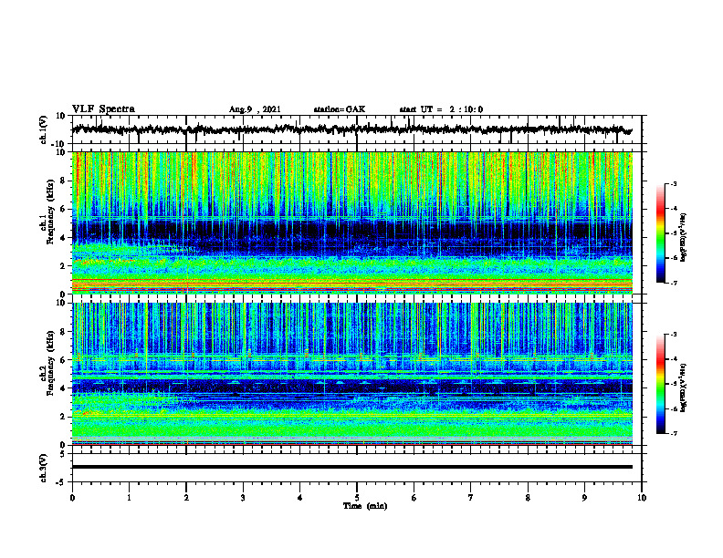723x558 pixels.
Task: Click the ch.1(V) waveform axis label
Action: 44,129
